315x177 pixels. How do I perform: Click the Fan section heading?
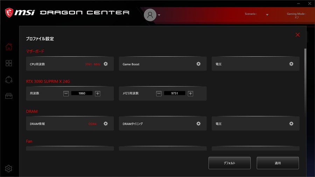(x=29, y=141)
